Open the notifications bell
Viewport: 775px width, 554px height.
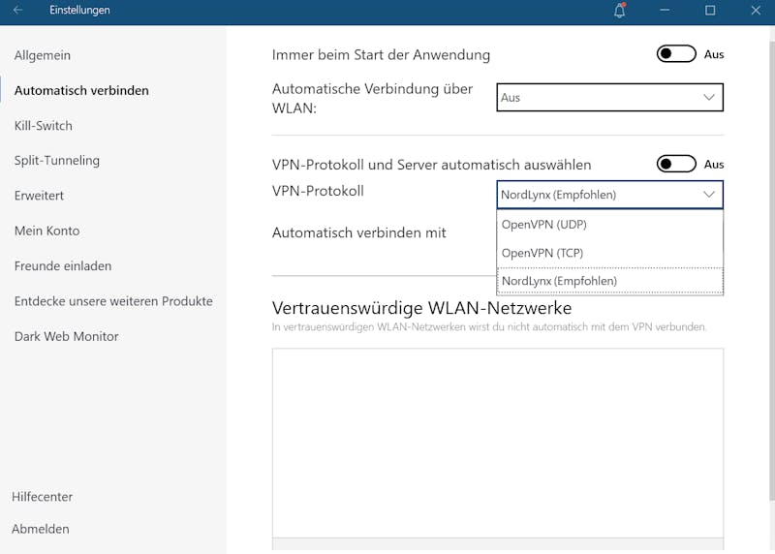click(619, 11)
